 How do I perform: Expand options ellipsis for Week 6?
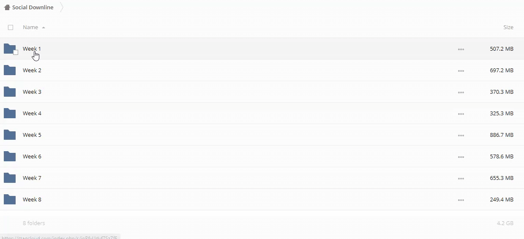click(x=461, y=157)
